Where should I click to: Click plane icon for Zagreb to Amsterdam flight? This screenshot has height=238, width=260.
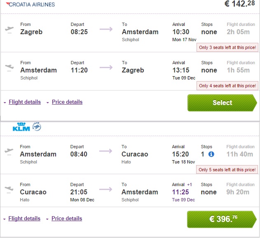(9, 29)
